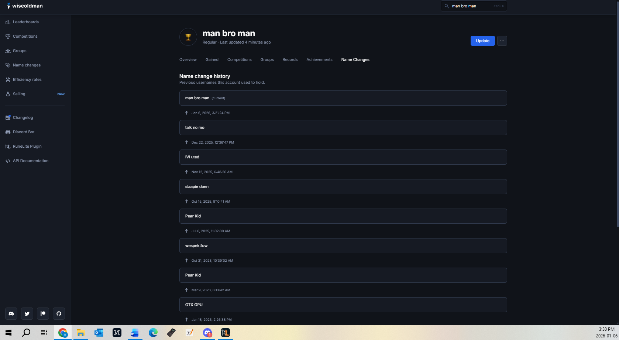The height and width of the screenshot is (340, 619).
Task: Focus the player search field
Action: pos(474,6)
